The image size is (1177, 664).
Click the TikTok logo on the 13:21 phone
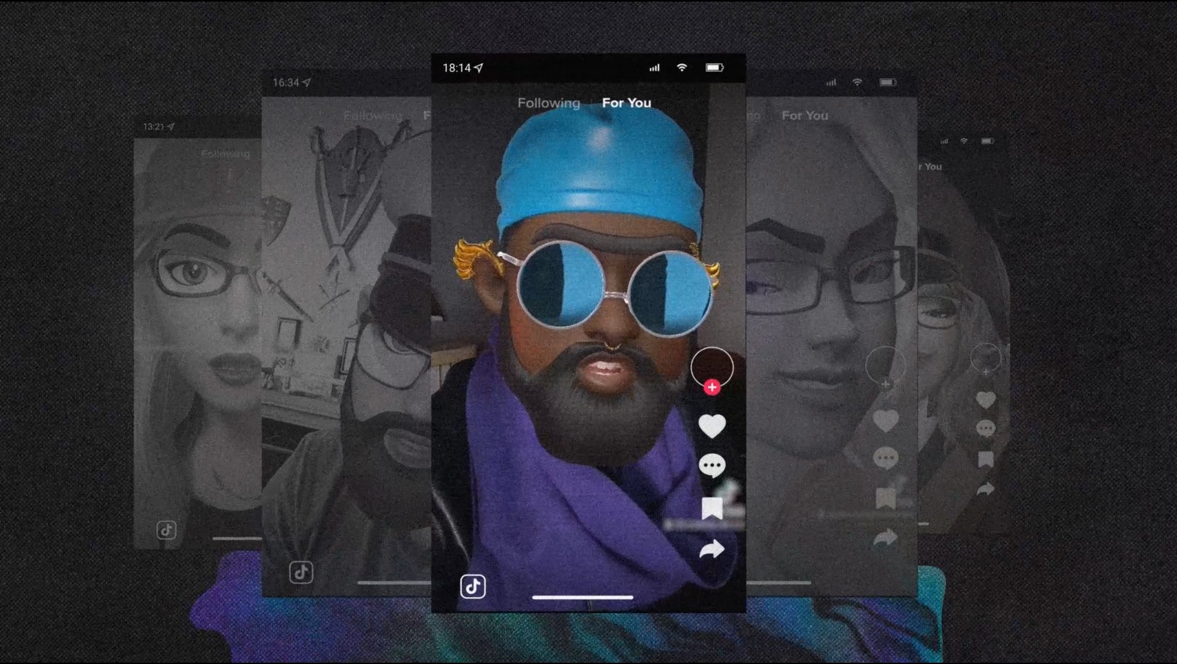click(167, 530)
